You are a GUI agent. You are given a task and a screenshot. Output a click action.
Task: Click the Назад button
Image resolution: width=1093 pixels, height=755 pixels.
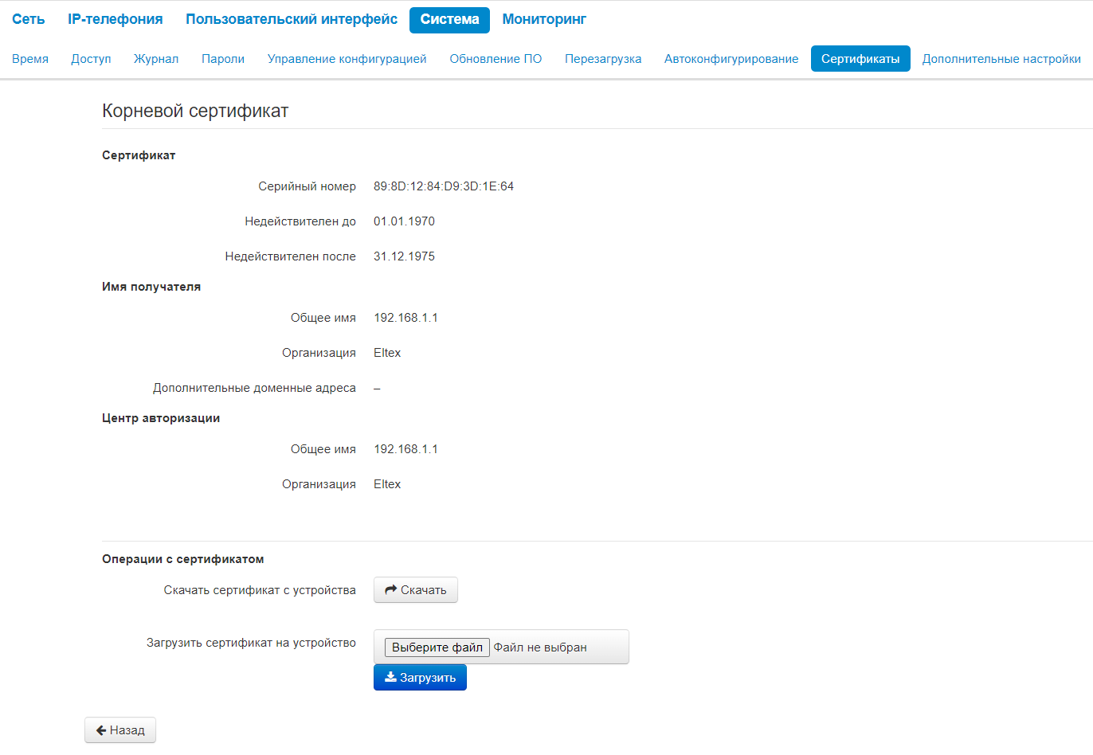(120, 730)
